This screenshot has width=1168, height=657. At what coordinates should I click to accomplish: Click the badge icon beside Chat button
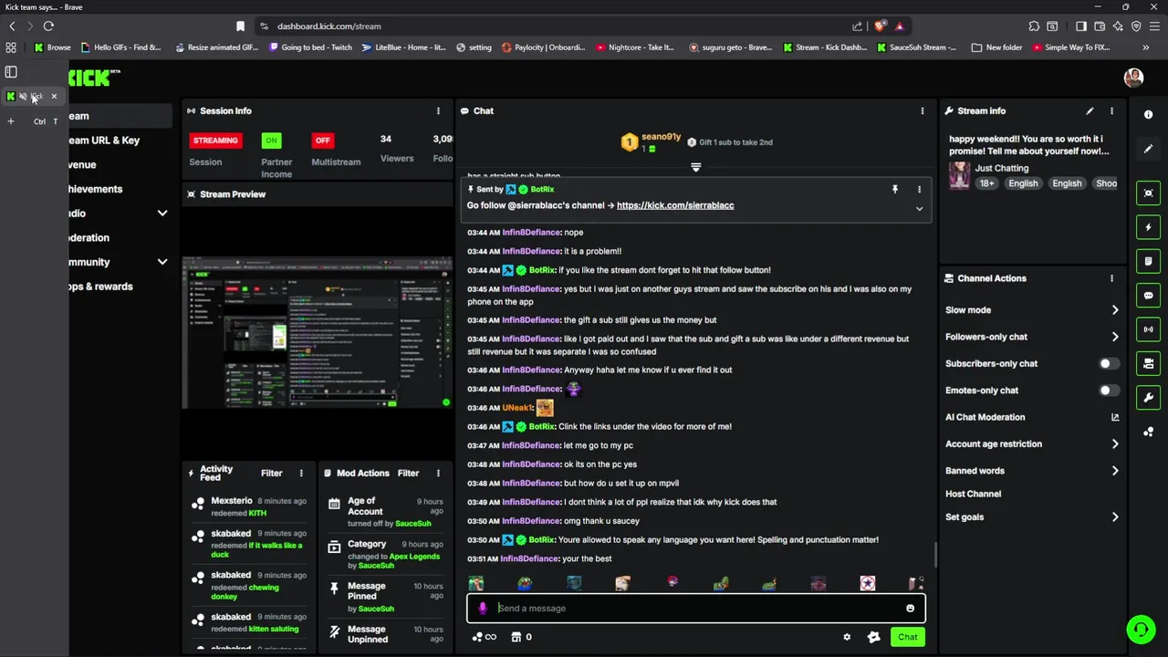point(873,637)
